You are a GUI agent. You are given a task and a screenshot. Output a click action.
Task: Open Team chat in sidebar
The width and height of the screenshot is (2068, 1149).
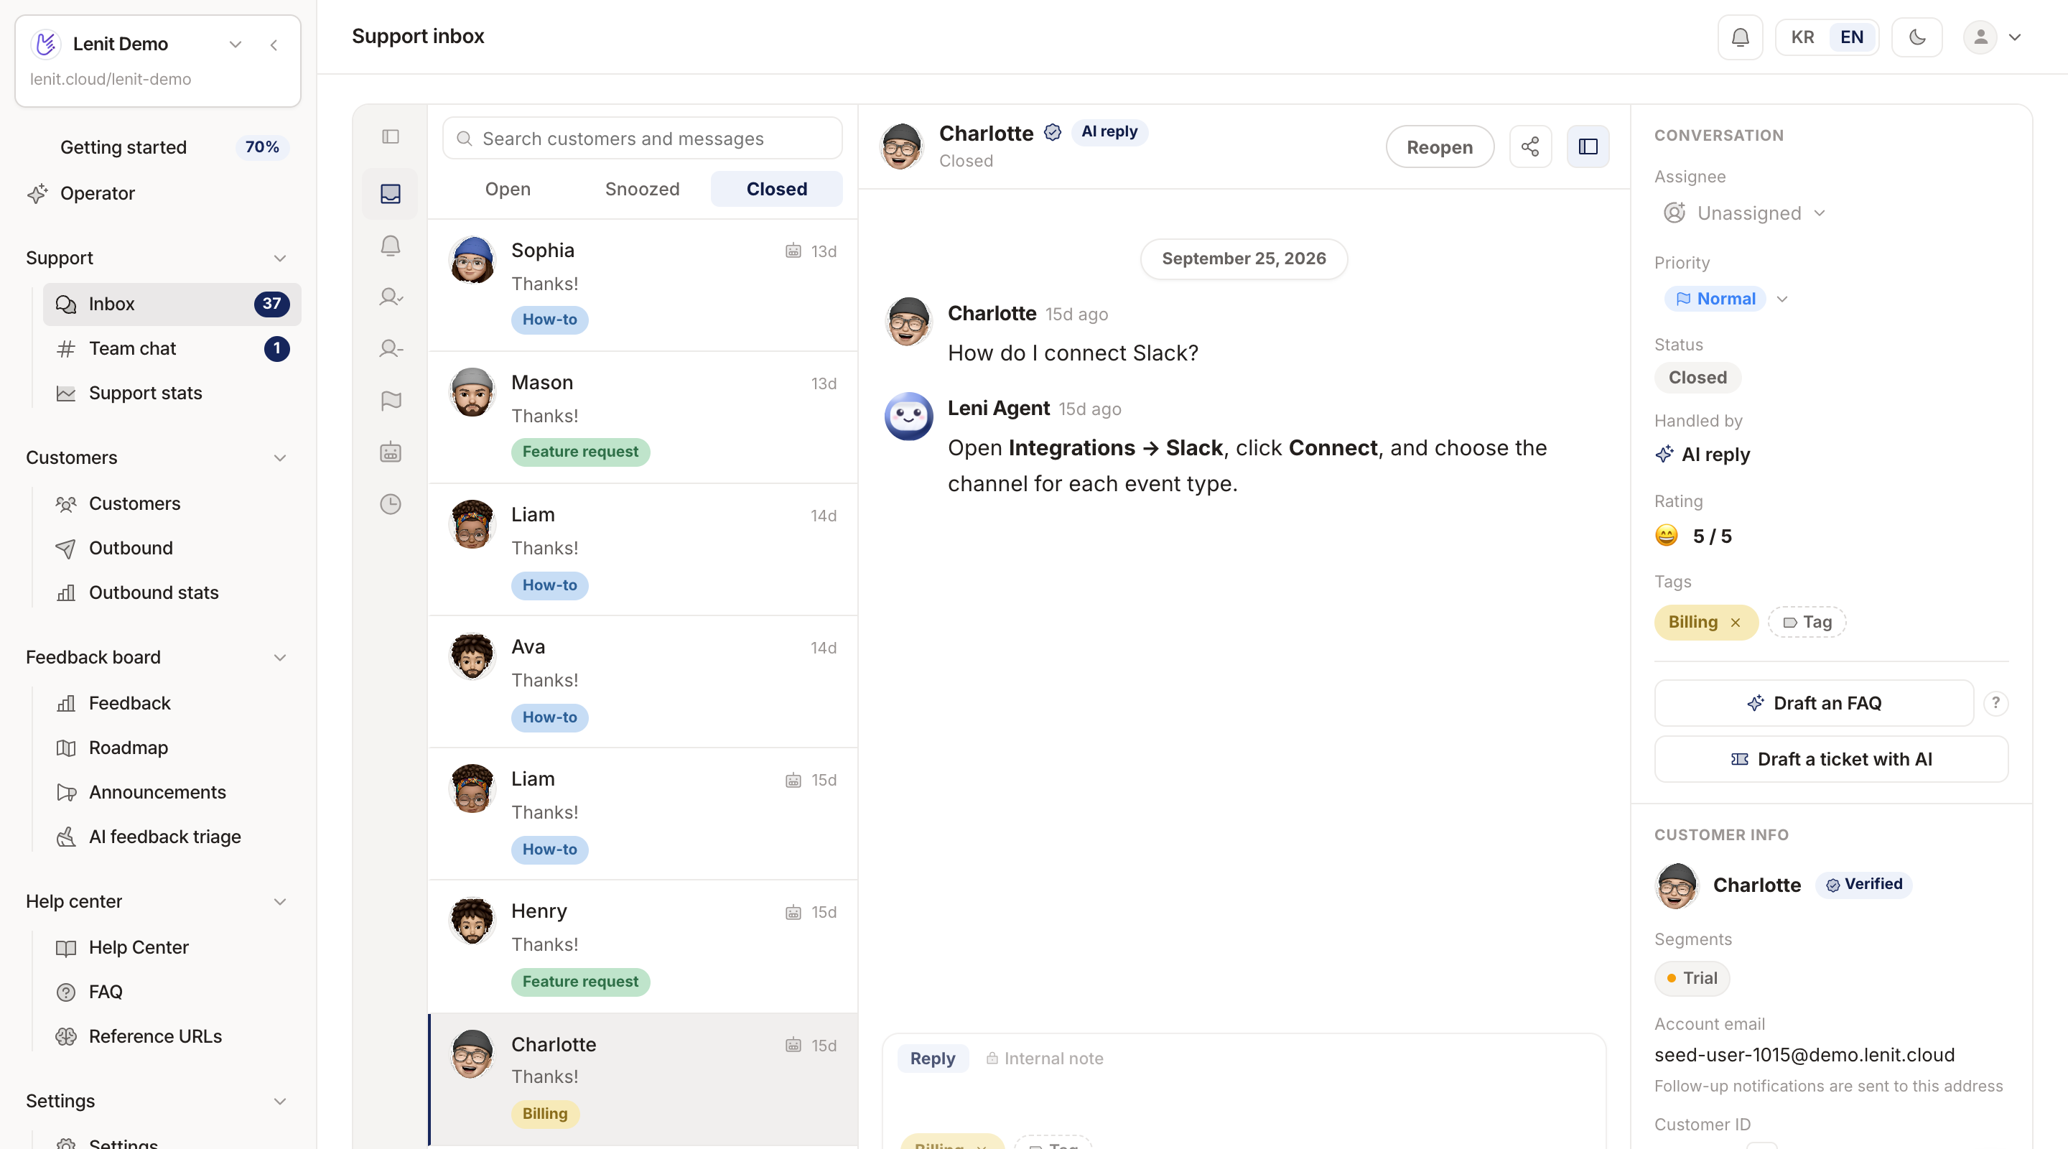pos(172,348)
